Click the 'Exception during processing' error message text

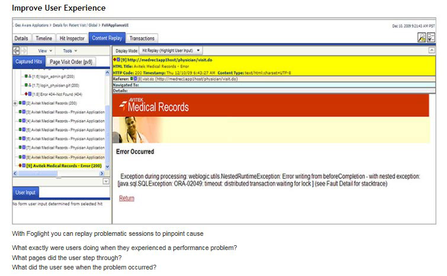point(269,180)
